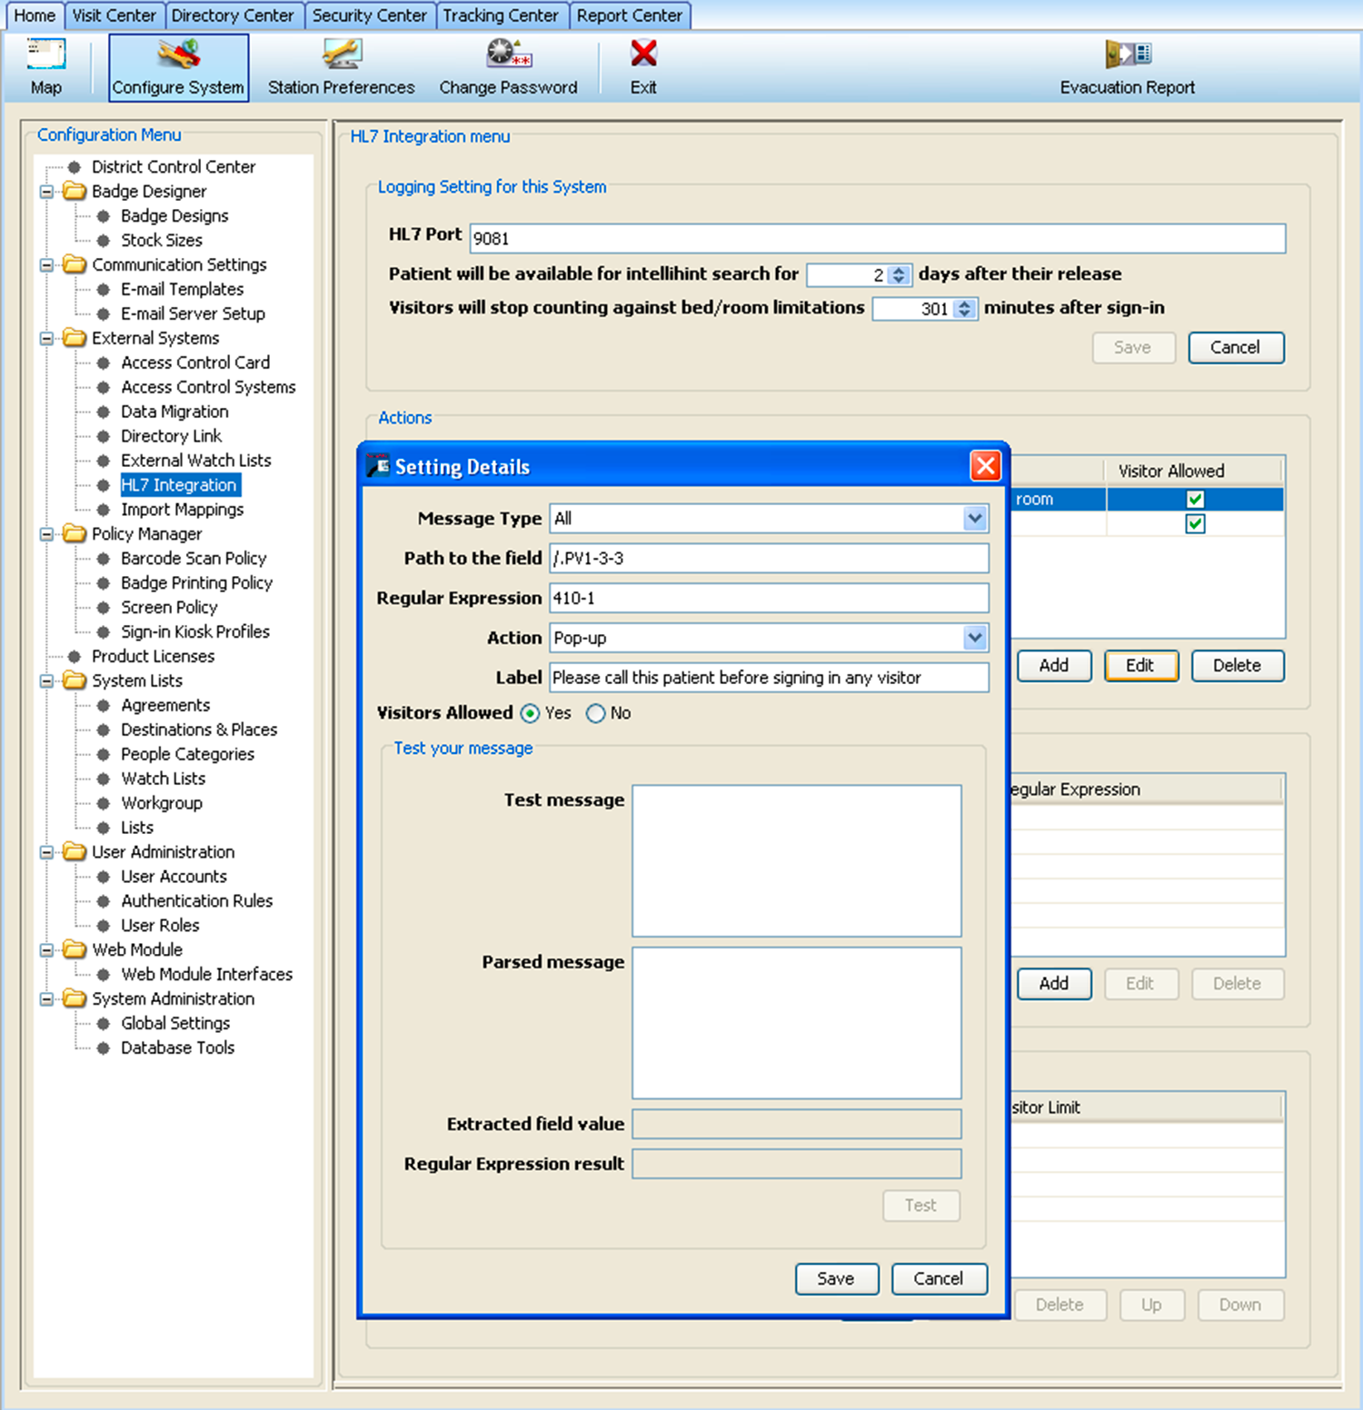The width and height of the screenshot is (1363, 1410).
Task: Switch to the Report Center tab
Action: [629, 15]
